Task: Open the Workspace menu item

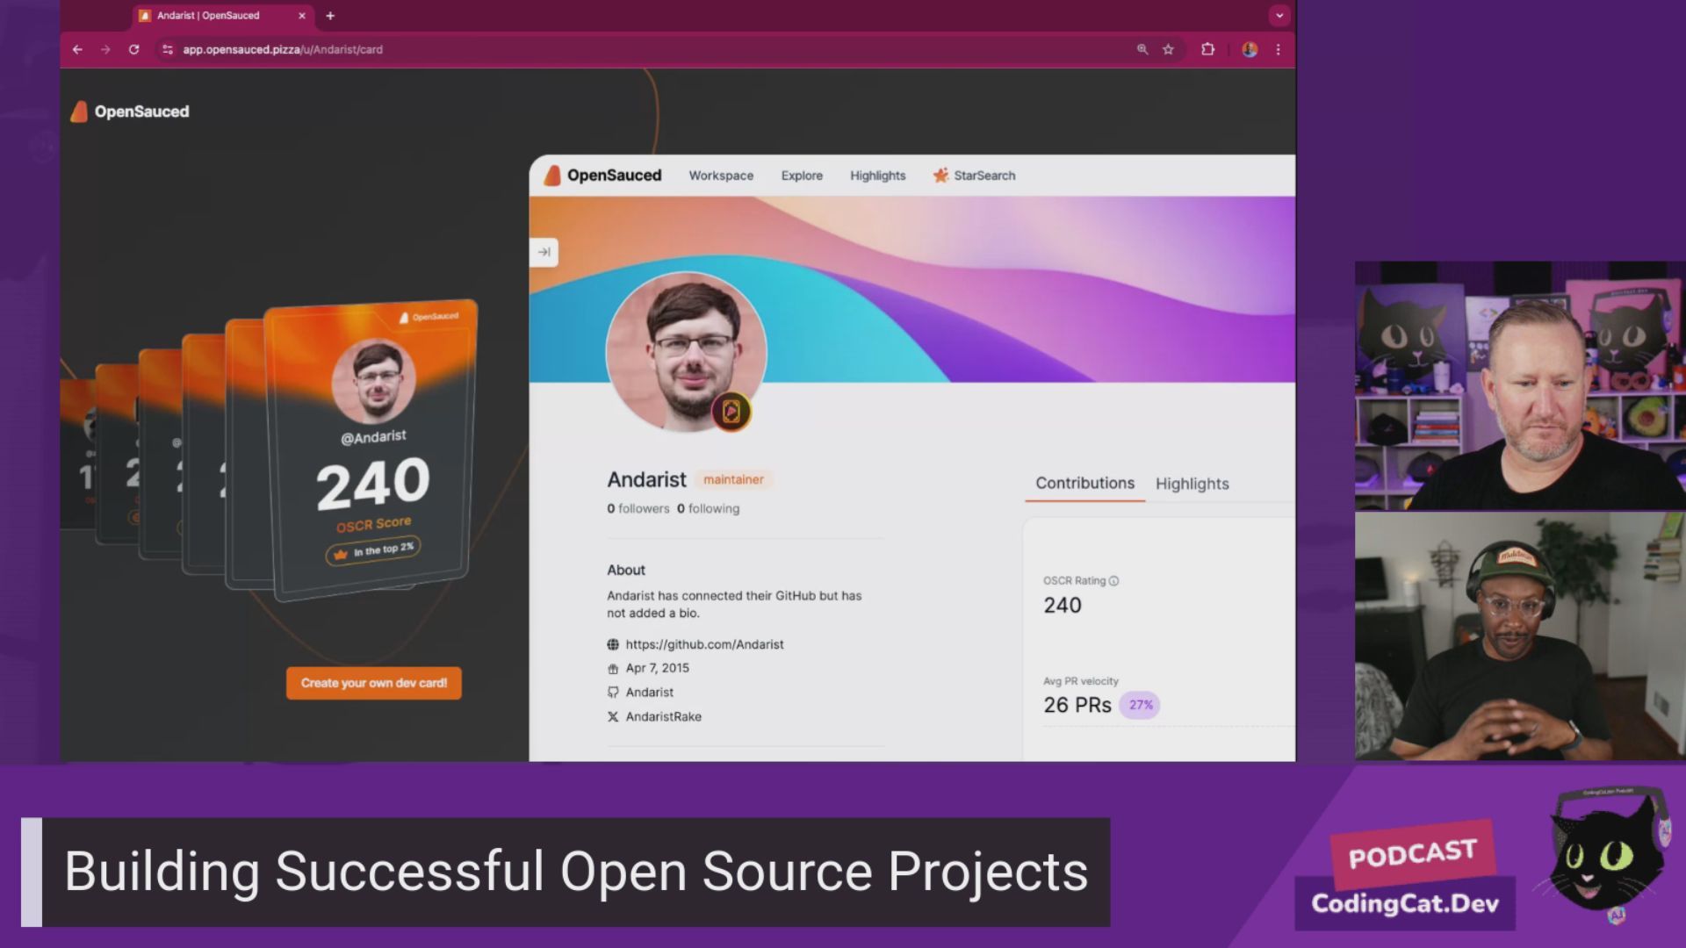Action: (x=721, y=176)
